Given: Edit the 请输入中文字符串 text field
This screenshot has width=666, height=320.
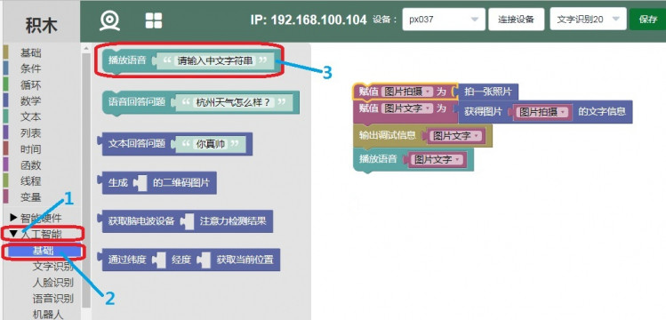Looking at the screenshot, I should coord(214,60).
